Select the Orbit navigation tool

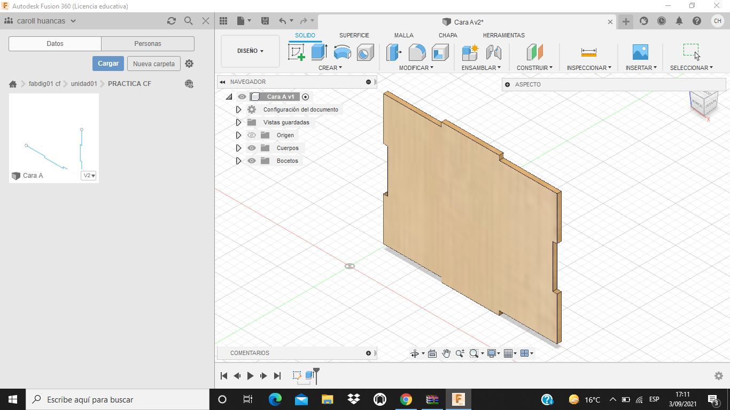pyautogui.click(x=415, y=353)
